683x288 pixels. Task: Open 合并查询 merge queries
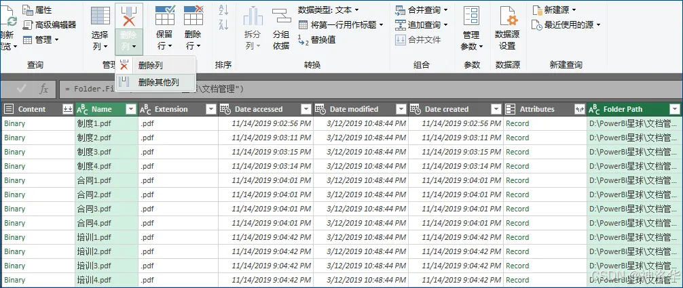coord(421,9)
